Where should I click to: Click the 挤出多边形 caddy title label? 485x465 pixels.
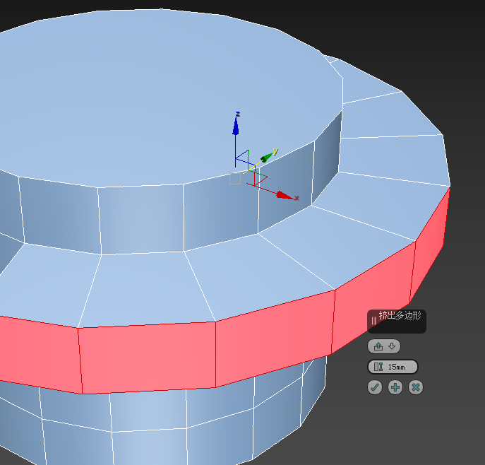400,316
